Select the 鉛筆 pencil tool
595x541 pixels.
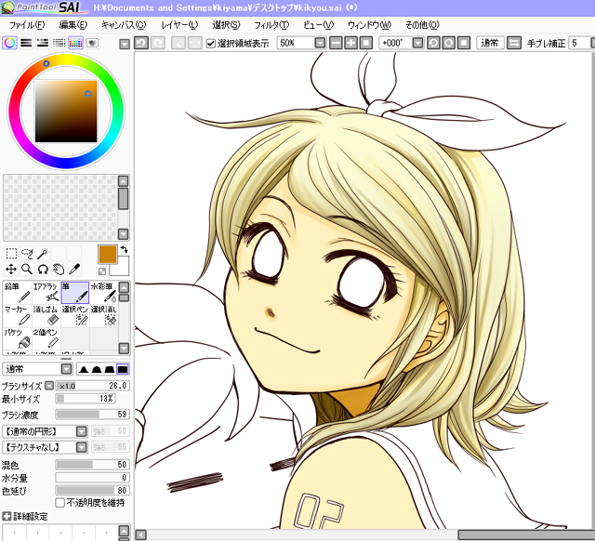18,292
